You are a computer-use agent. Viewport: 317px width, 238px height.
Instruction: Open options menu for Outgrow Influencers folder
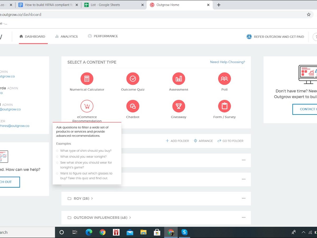(x=244, y=218)
